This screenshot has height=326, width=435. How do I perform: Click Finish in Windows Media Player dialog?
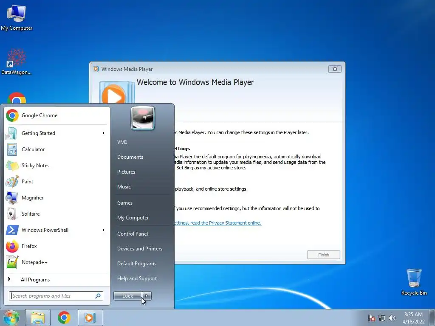[323, 255]
